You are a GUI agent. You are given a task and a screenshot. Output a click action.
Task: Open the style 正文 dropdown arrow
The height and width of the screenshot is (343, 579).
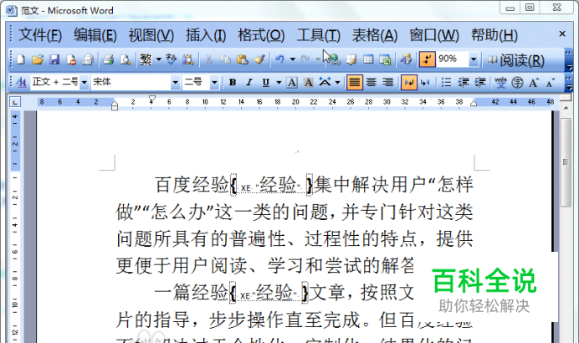pos(85,82)
